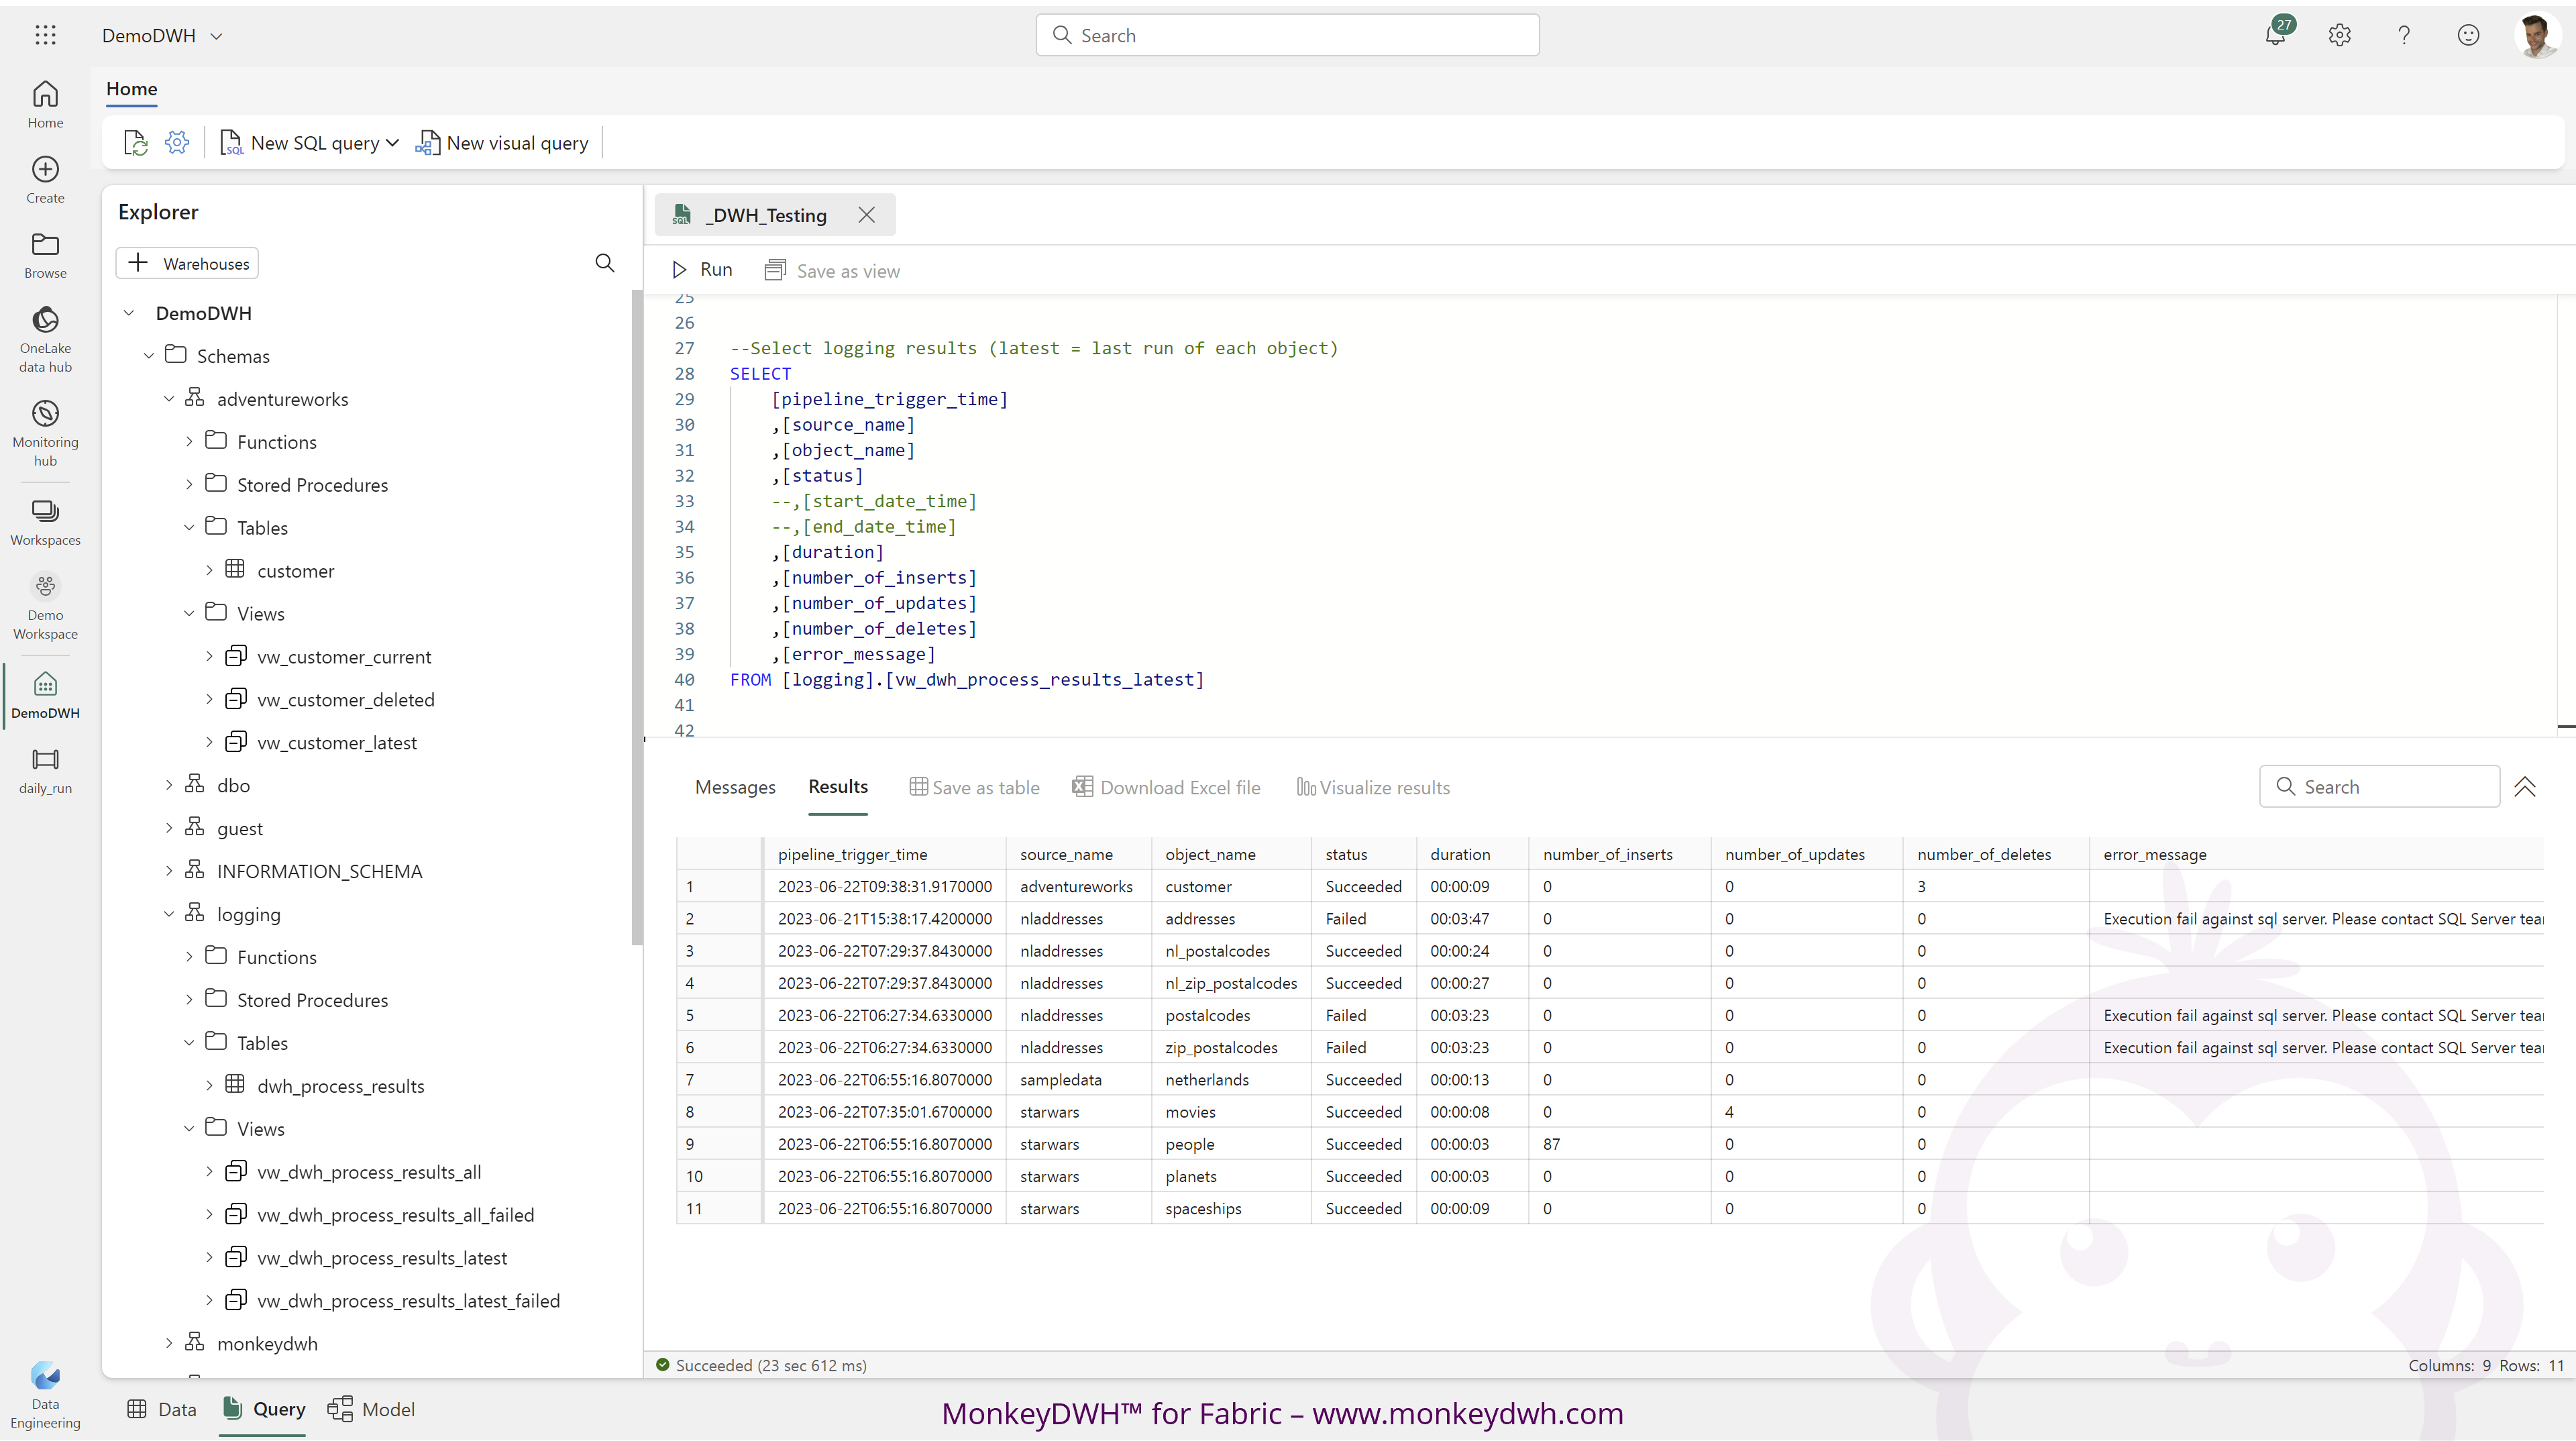The height and width of the screenshot is (1441, 2576).
Task: Select dwh_process_results table
Action: 341,1086
